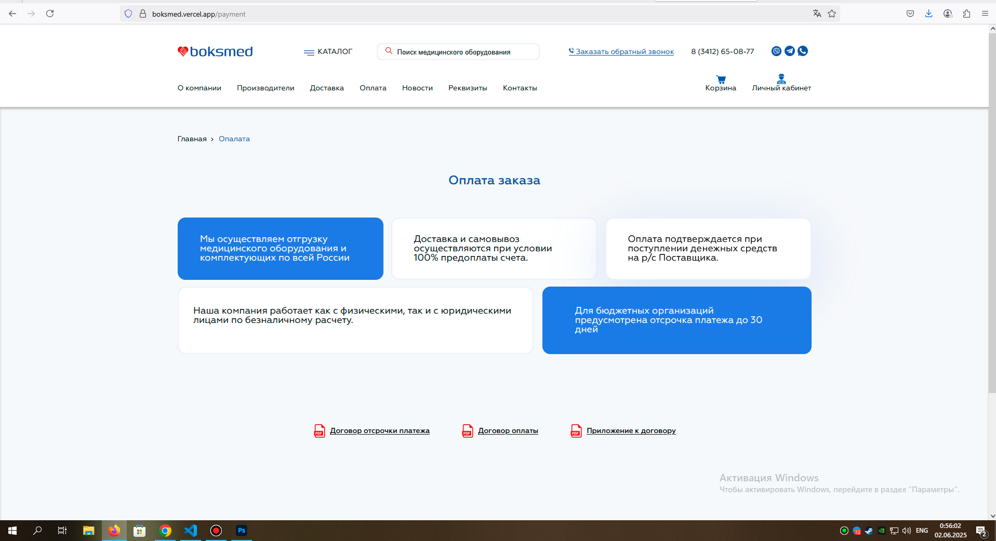Show site security lock info
996x541 pixels.
pos(143,13)
